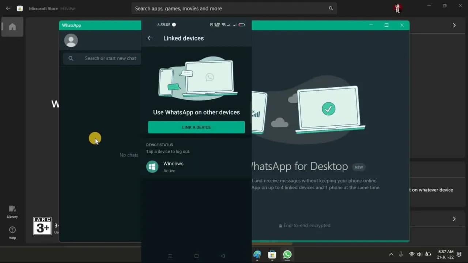
Task: Select the Home icon in the Store sidebar
Action: pos(12,27)
